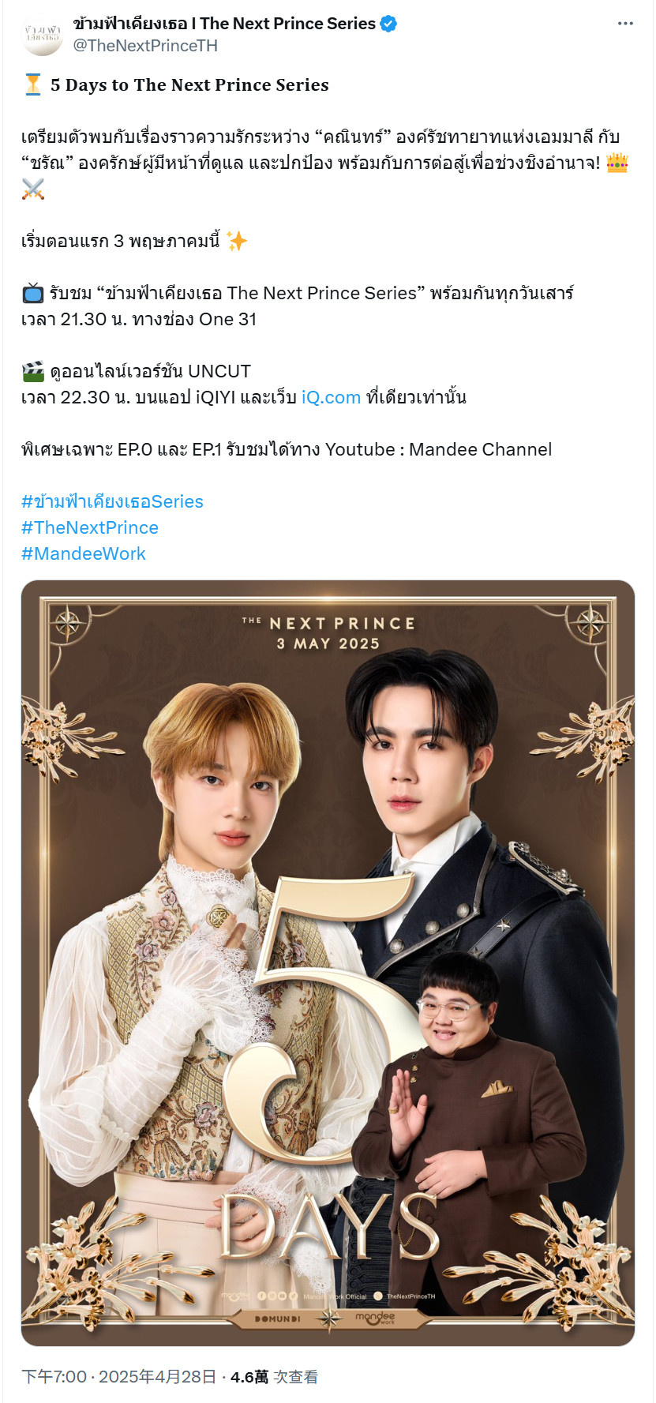Open hashtag #ข้ามฟ้าเคียงเธอSeries
Image resolution: width=656 pixels, height=1403 pixels.
pos(112,501)
